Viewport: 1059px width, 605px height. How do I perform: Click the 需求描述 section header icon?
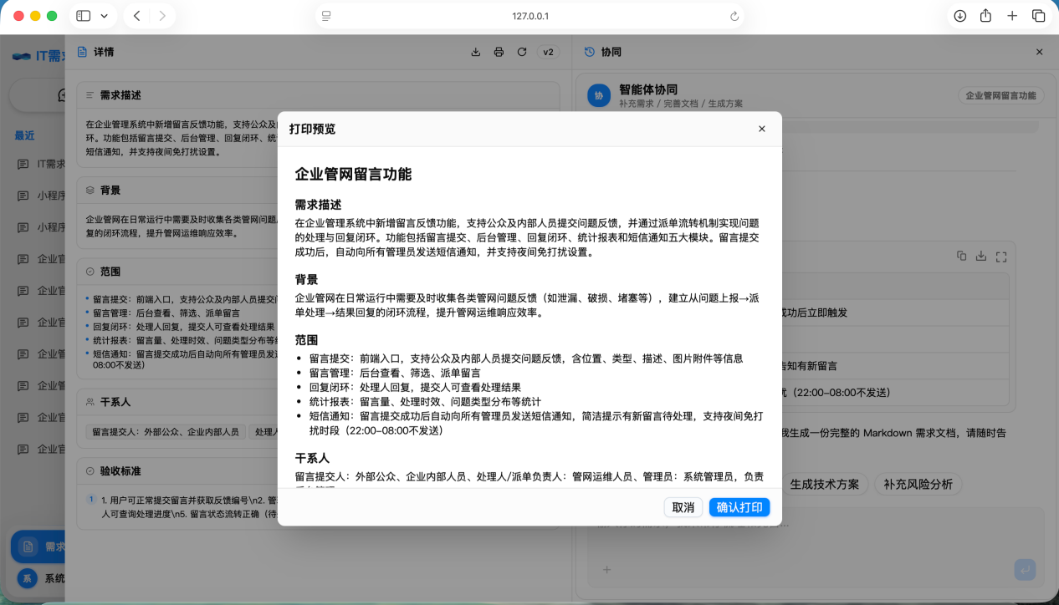pyautogui.click(x=90, y=95)
